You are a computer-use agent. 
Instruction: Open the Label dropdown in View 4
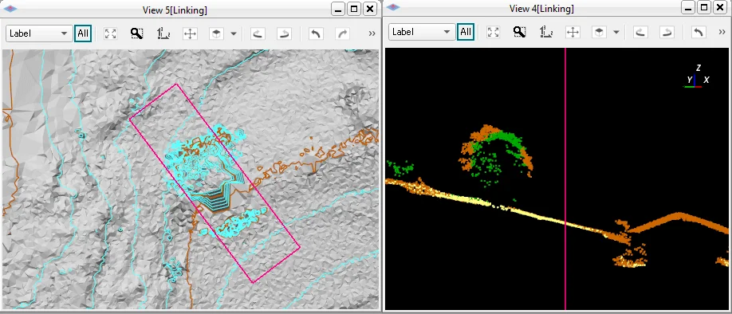422,32
